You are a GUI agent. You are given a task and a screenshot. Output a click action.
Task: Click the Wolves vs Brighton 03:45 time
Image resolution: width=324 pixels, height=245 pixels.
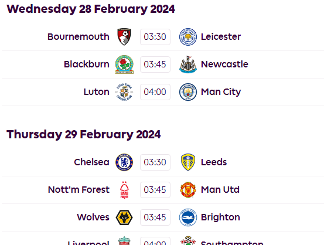(x=155, y=217)
